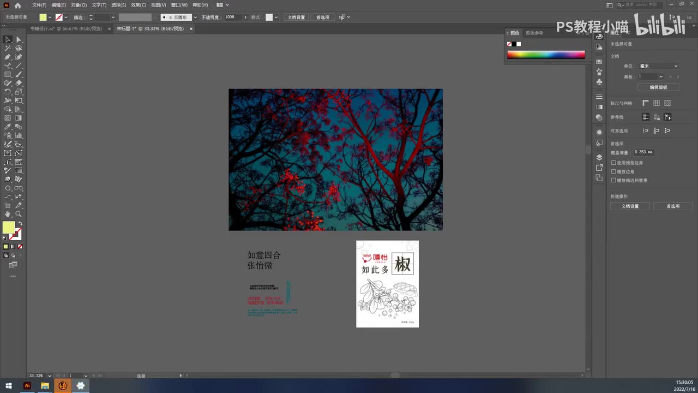The width and height of the screenshot is (698, 393).
Task: Open the Stroke panel lines icon
Action: (599, 97)
